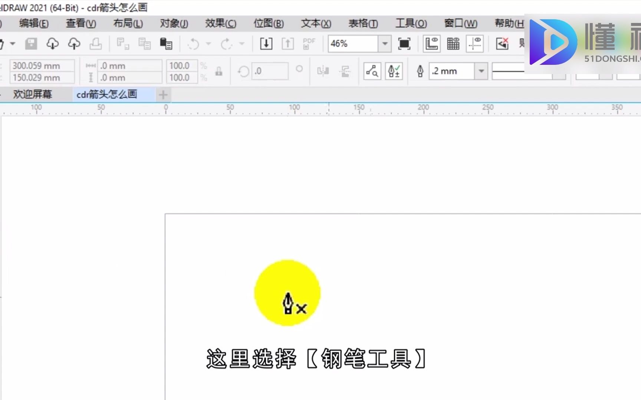Viewport: 641px width, 400px height.
Task: Click the Y position field 150.029 mm
Action: pos(42,77)
